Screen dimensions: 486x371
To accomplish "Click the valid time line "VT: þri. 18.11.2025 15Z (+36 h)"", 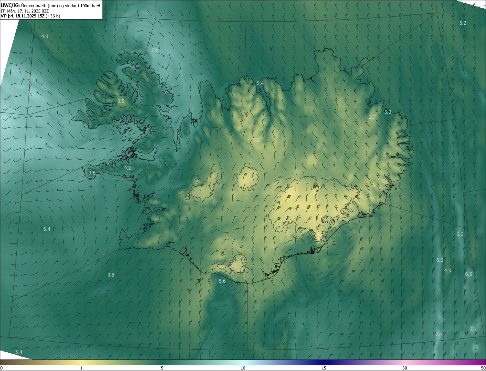I will (x=30, y=16).
